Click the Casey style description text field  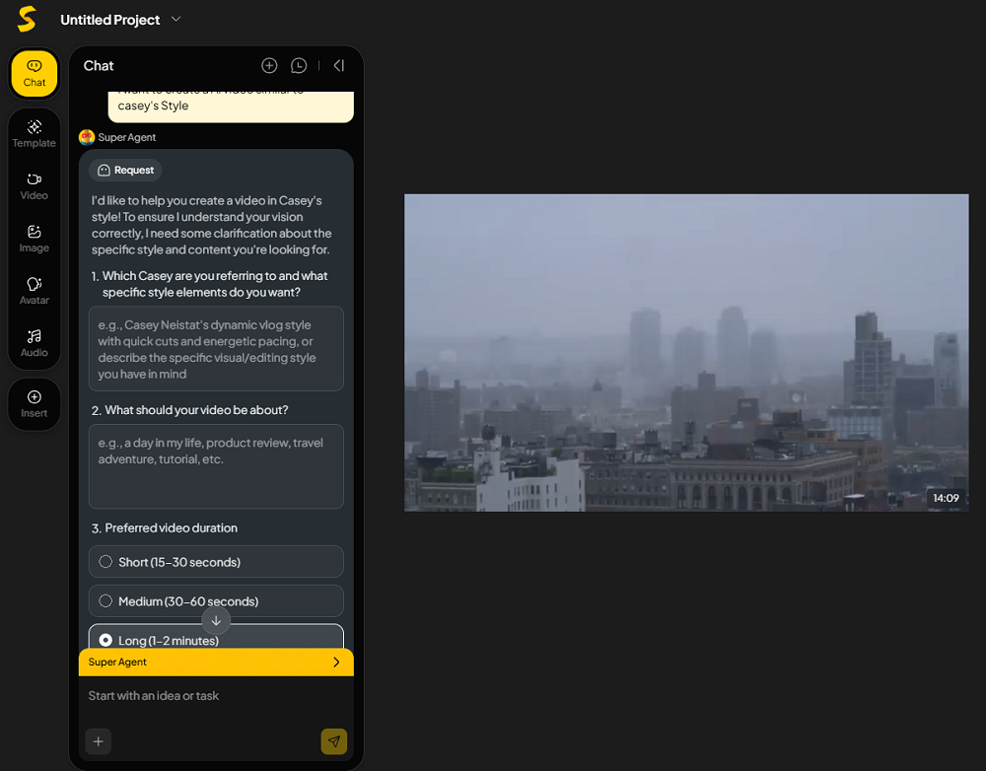(x=216, y=349)
